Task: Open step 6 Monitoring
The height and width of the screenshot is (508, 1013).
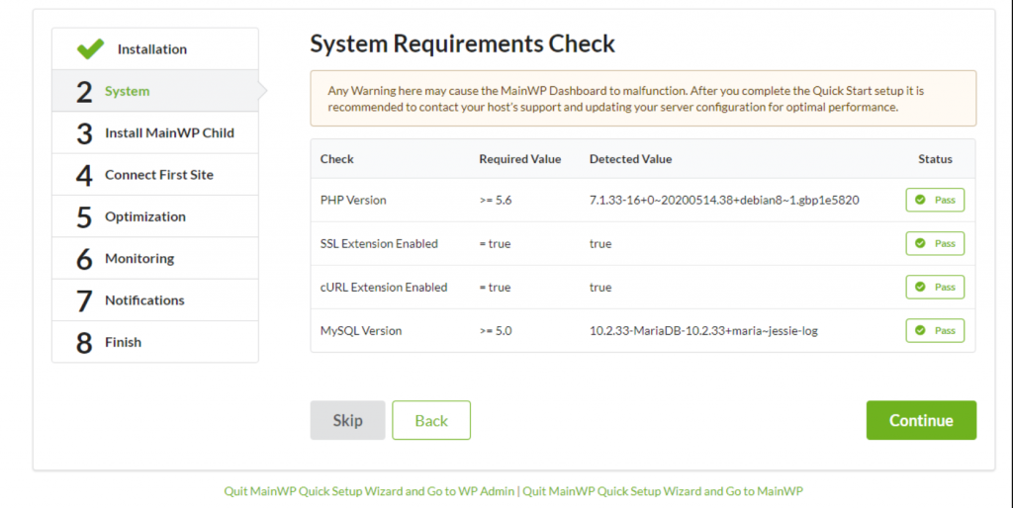Action: click(155, 258)
